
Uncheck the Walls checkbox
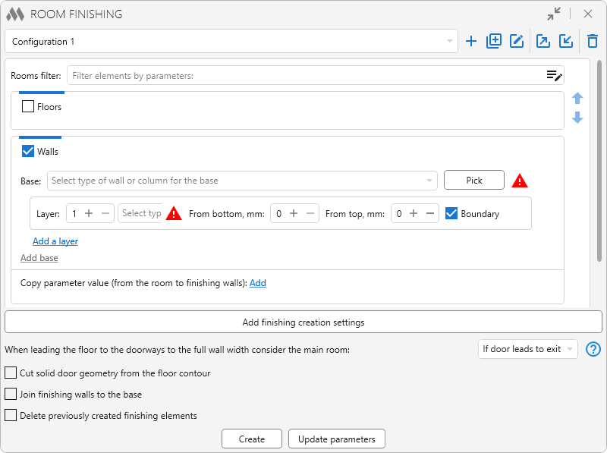[28, 152]
